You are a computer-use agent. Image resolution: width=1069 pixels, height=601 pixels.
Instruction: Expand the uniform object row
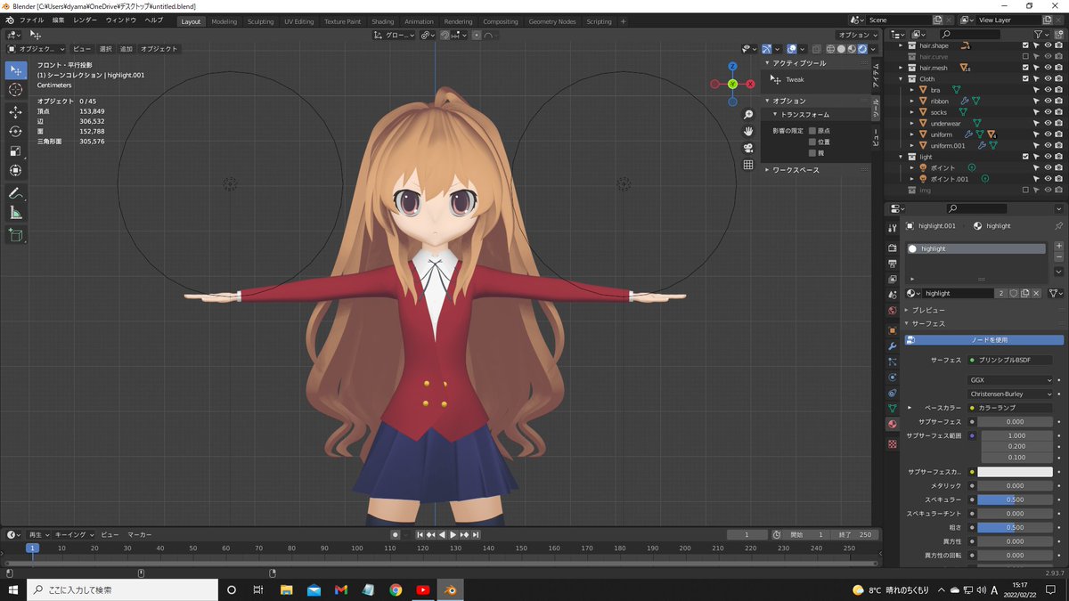click(x=911, y=134)
